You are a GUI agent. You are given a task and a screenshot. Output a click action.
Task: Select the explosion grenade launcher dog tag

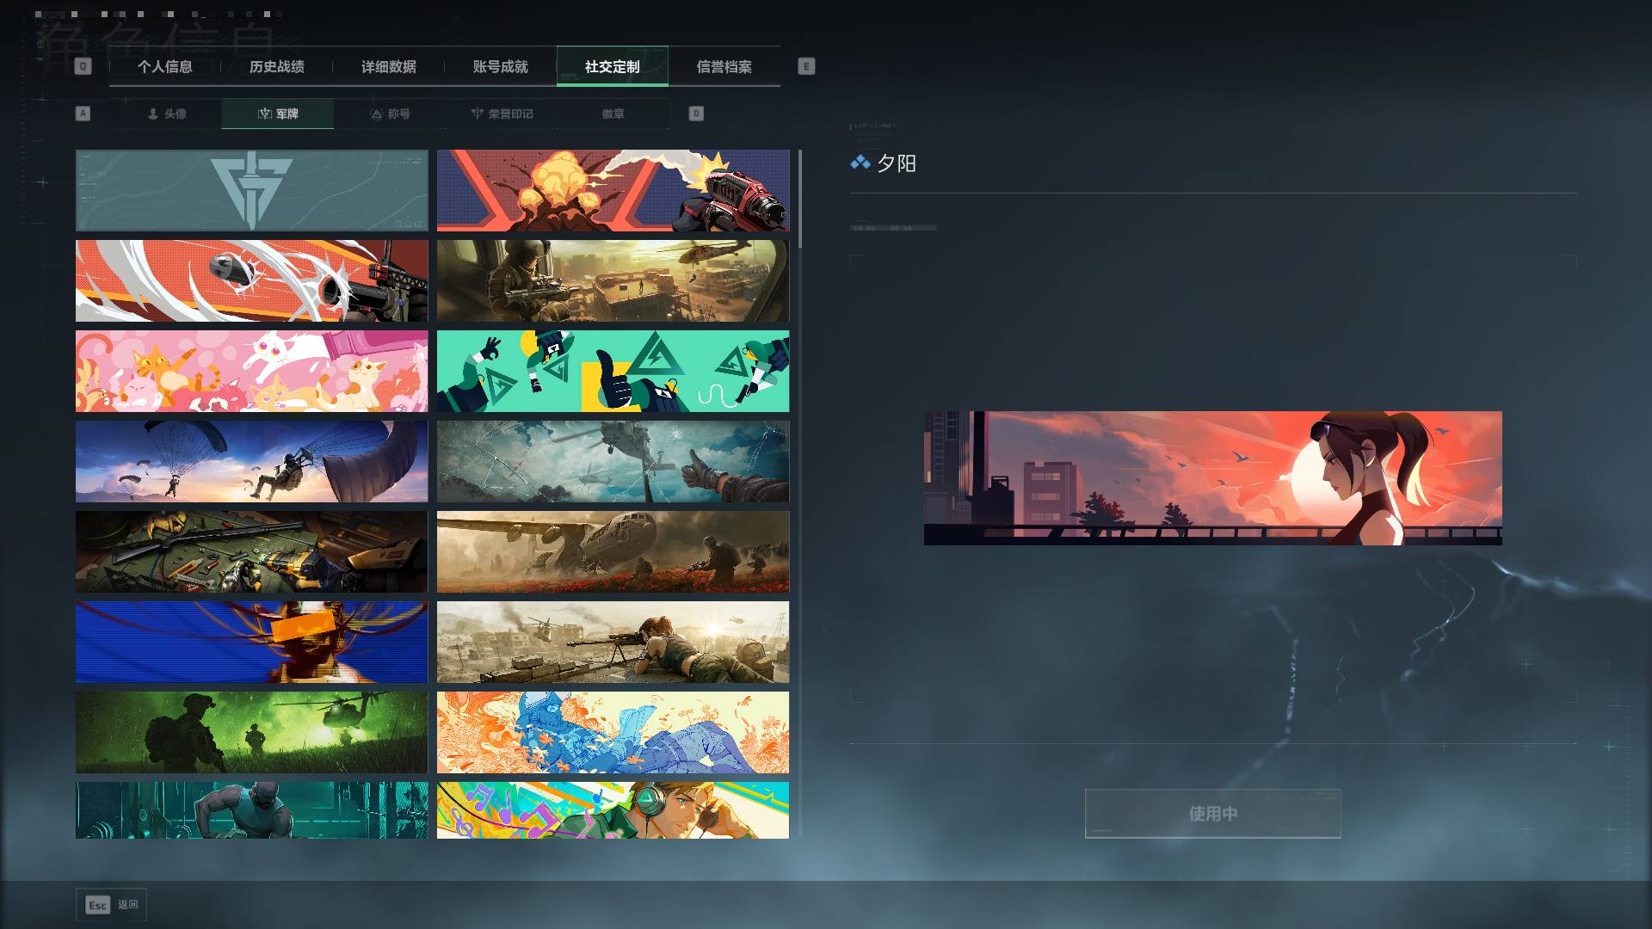[x=613, y=190]
